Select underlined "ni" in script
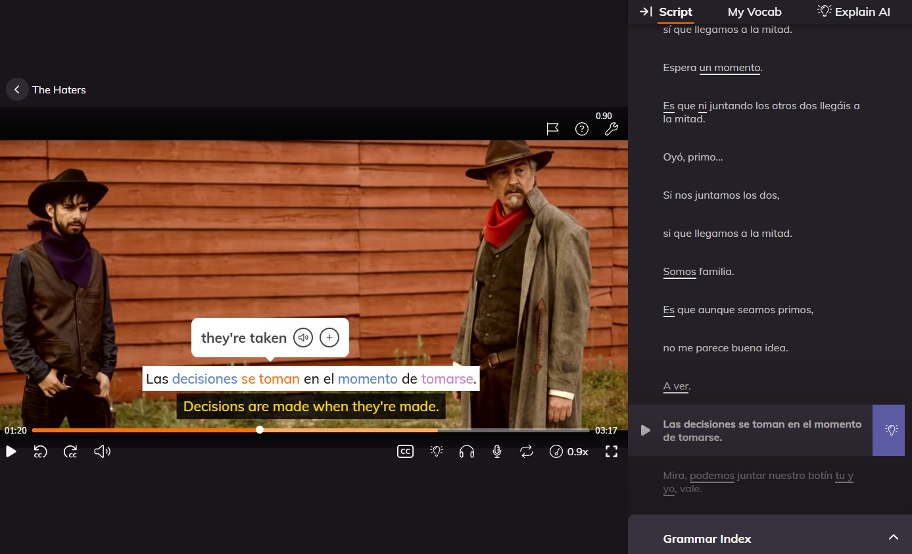 702,106
